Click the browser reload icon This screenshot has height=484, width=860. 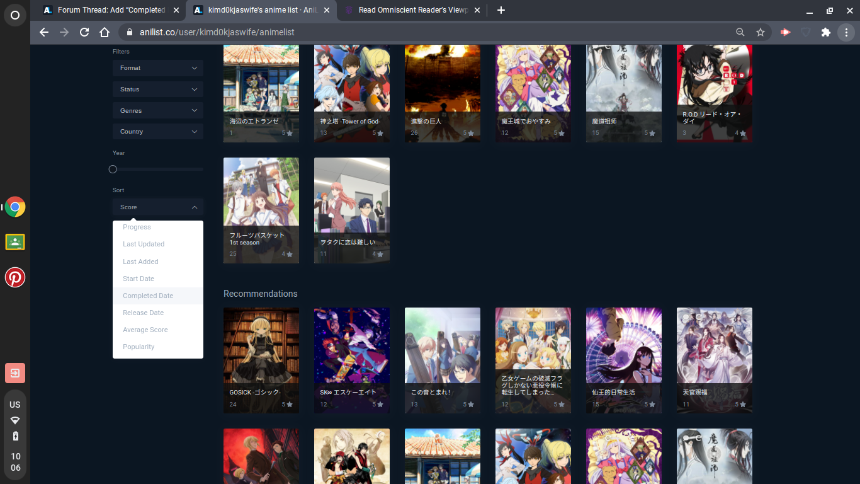click(84, 32)
